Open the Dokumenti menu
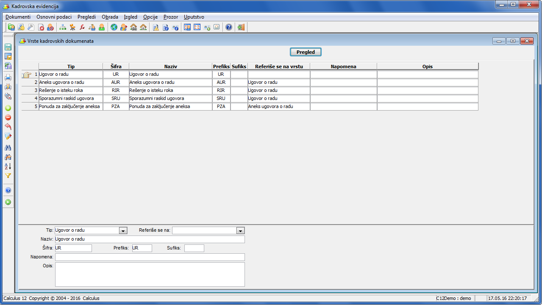This screenshot has height=305, width=542. coord(18,17)
